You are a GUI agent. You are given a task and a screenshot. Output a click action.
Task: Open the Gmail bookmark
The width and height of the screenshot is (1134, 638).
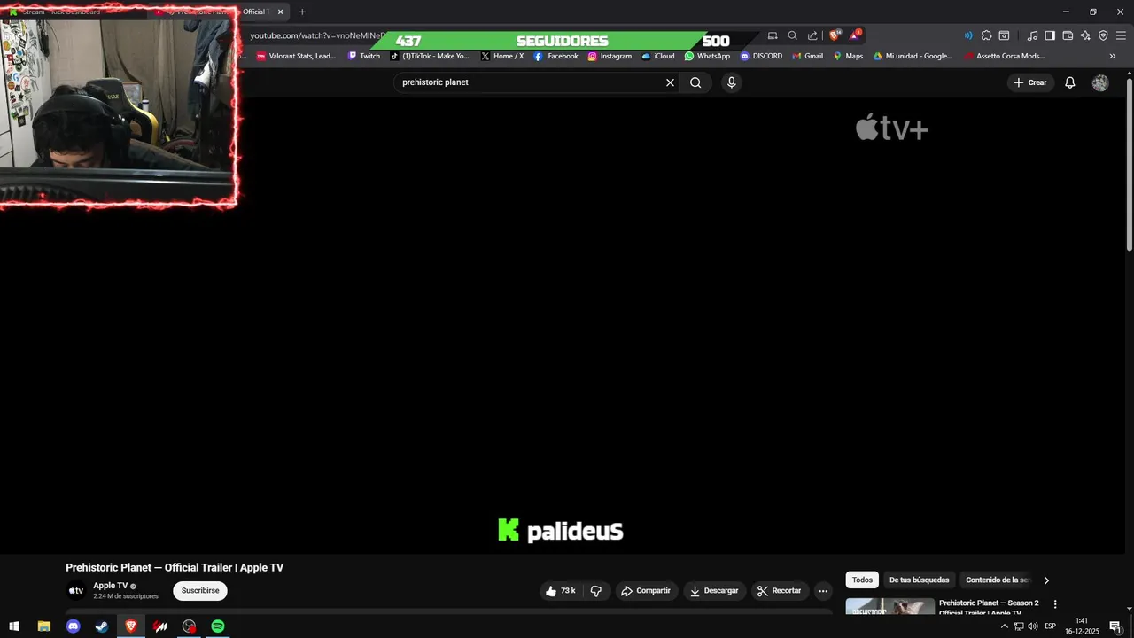[807, 56]
